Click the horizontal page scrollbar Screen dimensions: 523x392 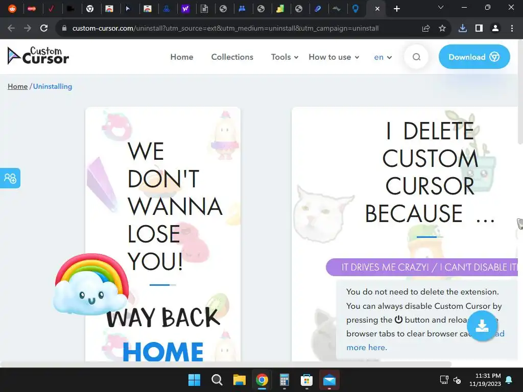click(x=225, y=364)
